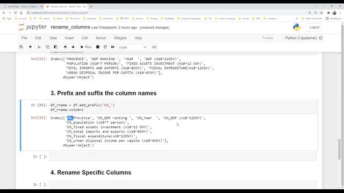
Task: Save the notebook with the floppy icon
Action: coord(21,47)
